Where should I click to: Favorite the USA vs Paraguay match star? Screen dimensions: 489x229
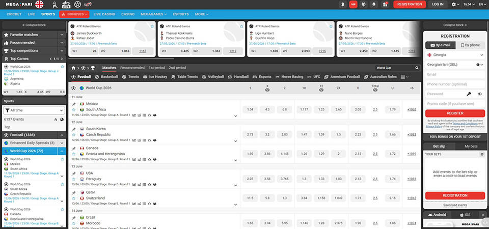(x=74, y=179)
